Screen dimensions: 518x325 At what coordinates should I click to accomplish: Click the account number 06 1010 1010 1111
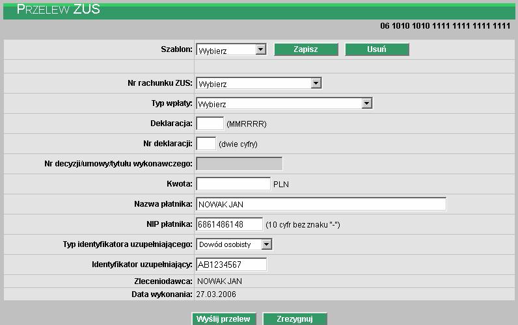pyautogui.click(x=445, y=26)
